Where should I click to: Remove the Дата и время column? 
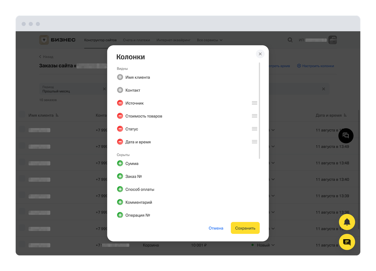point(120,142)
